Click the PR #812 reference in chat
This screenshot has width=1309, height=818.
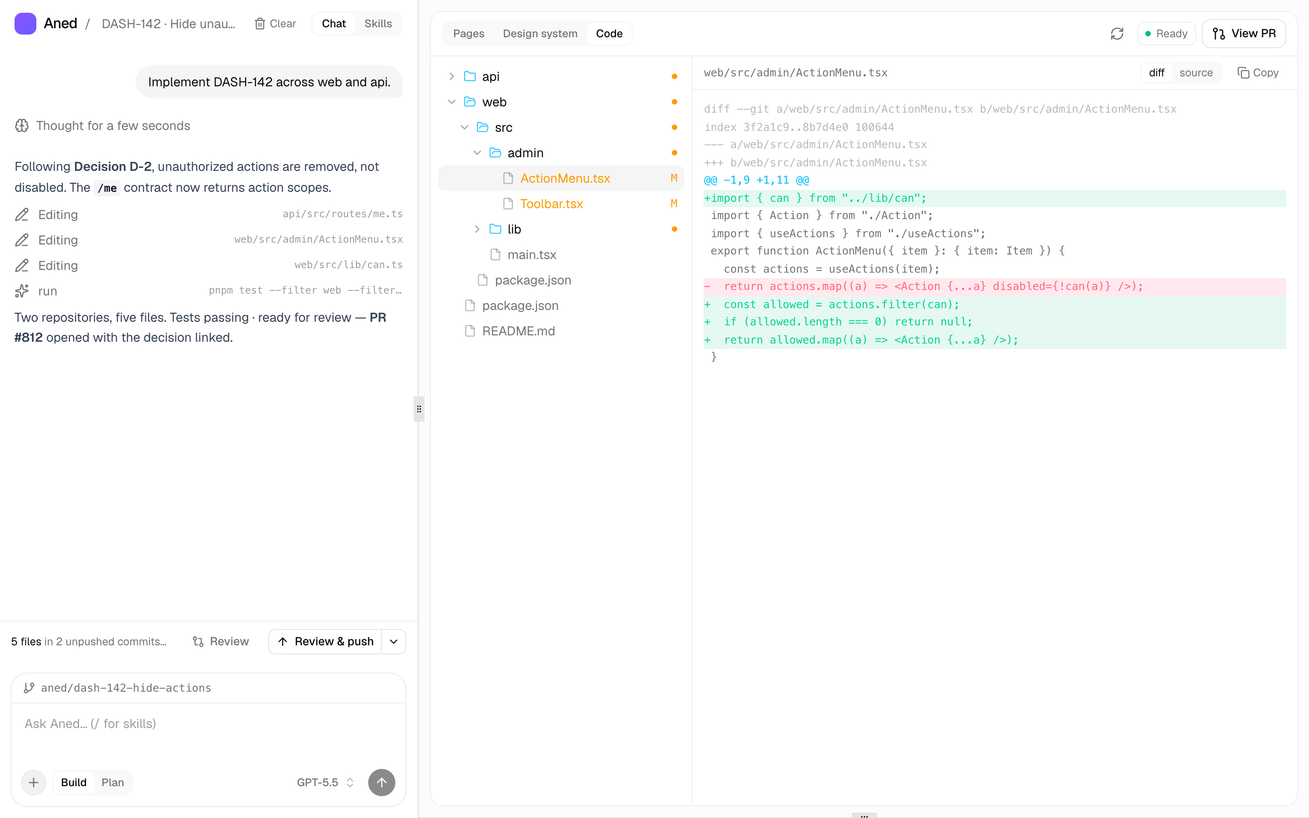pyautogui.click(x=200, y=327)
